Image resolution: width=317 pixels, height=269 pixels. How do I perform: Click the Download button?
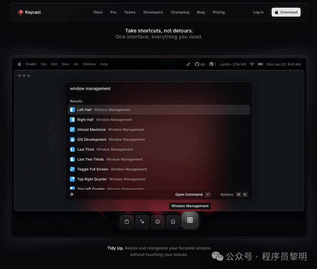286,12
